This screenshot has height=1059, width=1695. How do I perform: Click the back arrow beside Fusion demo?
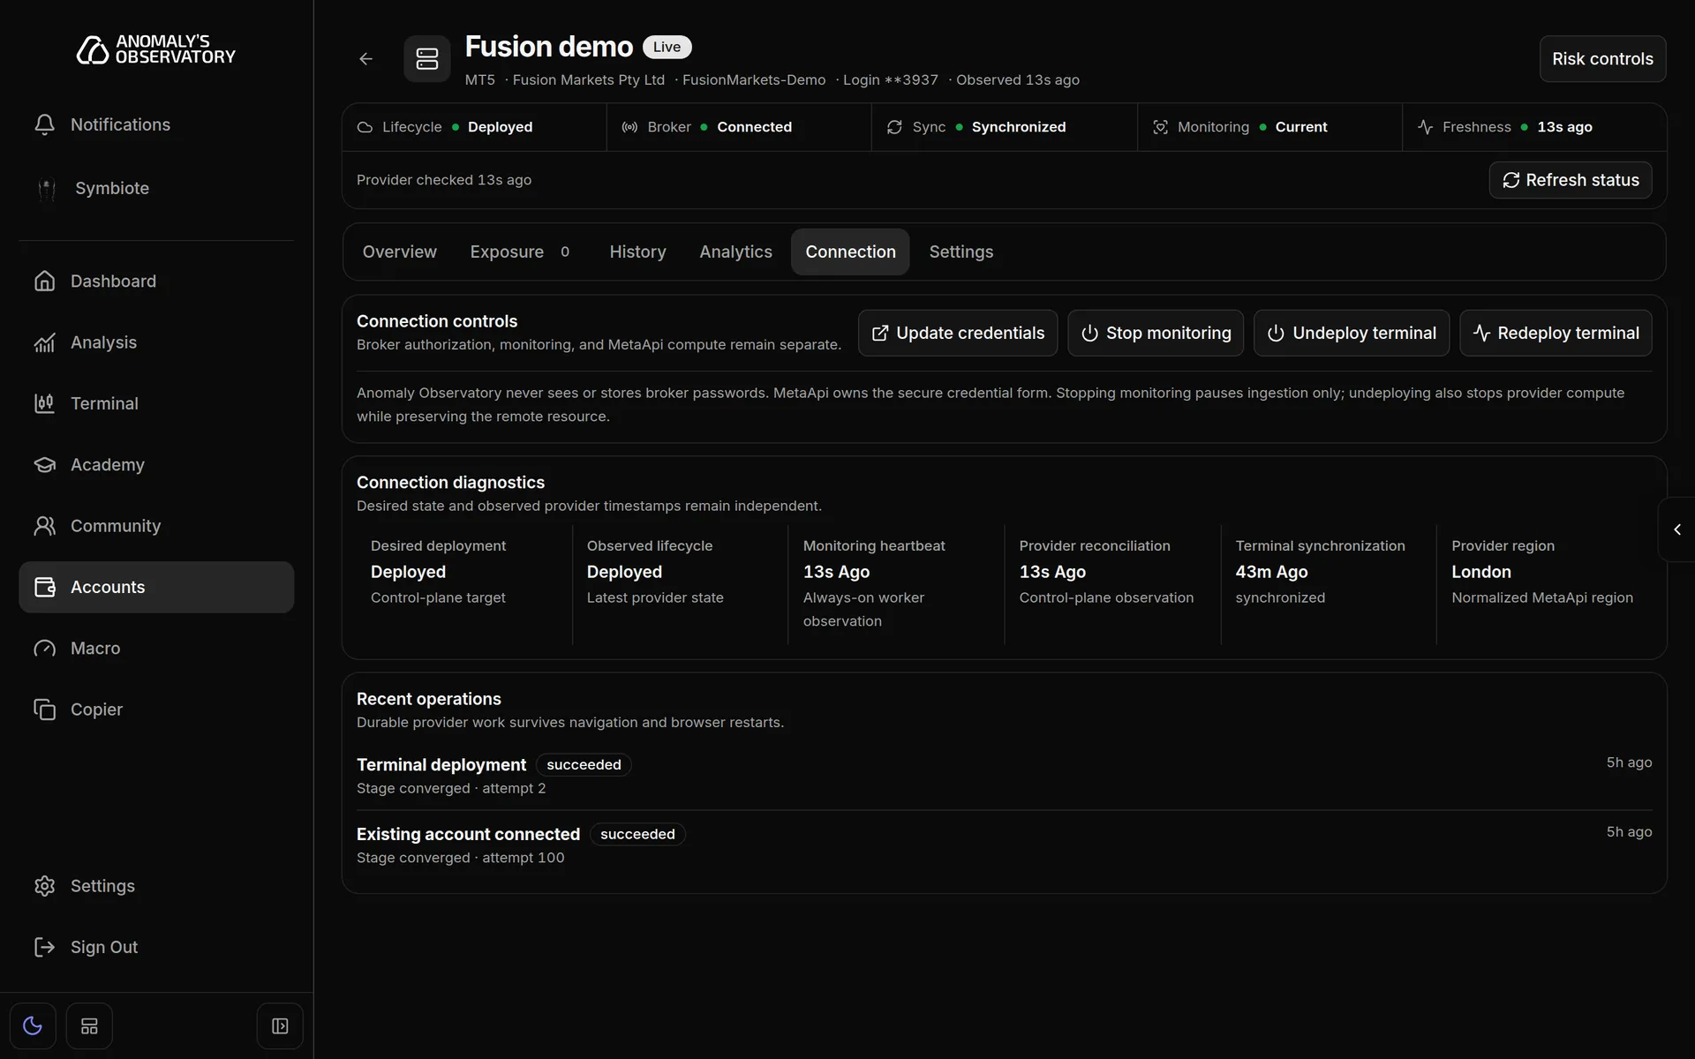coord(365,59)
